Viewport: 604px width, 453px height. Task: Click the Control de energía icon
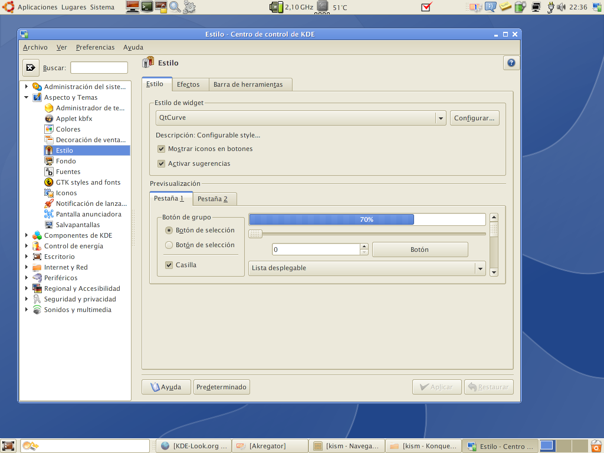click(x=37, y=246)
